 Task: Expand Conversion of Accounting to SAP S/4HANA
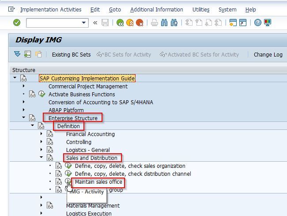coord(23,102)
